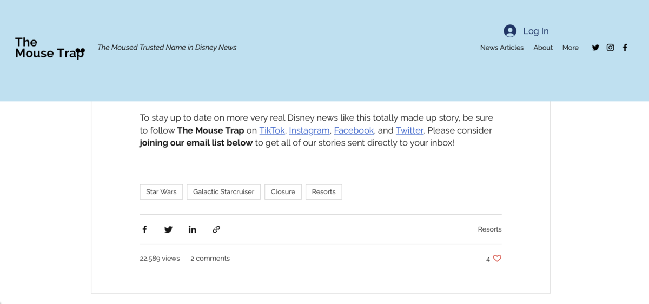649x304 pixels.
Task: Click the 22,589 views count
Action: [x=160, y=259]
